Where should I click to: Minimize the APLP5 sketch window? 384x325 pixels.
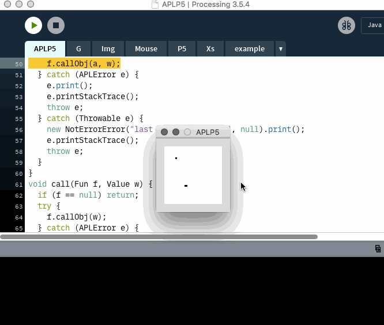(176, 132)
